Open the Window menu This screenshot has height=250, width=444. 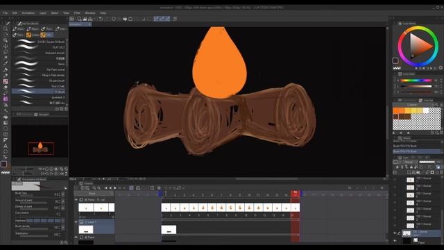point(90,12)
